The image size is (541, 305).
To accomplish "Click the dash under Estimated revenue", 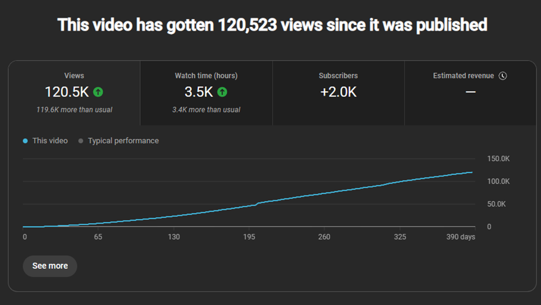I will (x=470, y=92).
